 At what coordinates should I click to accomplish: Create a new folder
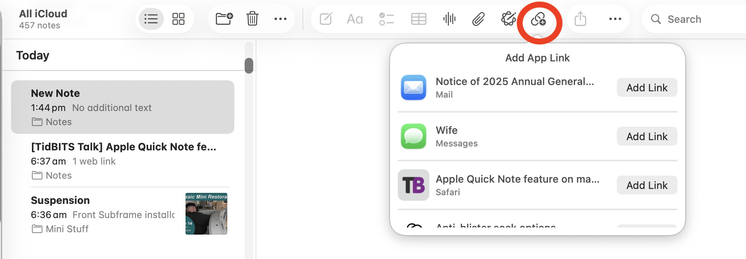[x=224, y=18]
